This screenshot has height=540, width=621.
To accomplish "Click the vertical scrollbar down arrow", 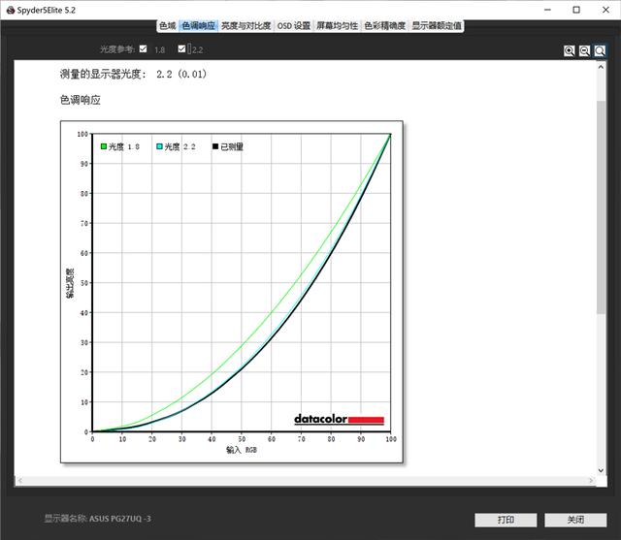I will coord(601,470).
